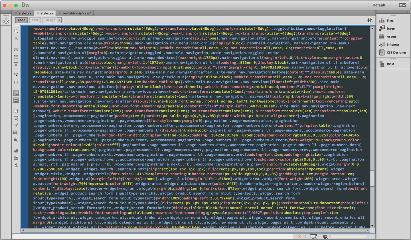Expand left toolbar dock with double arrows
This screenshot has height=240, width=411.
click(x=2, y=12)
